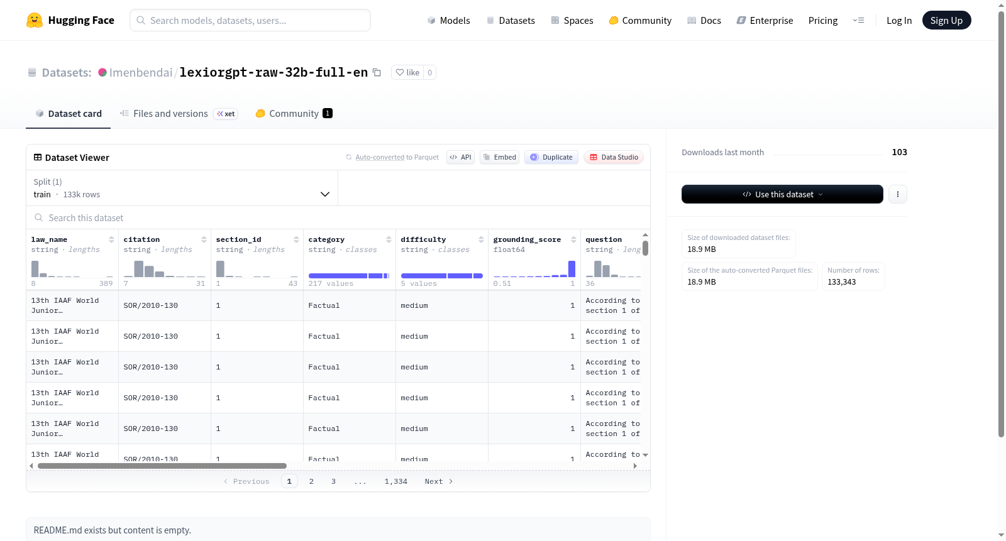This screenshot has height=541, width=1006.
Task: Click the first row medium difficulty cell
Action: (x=442, y=305)
